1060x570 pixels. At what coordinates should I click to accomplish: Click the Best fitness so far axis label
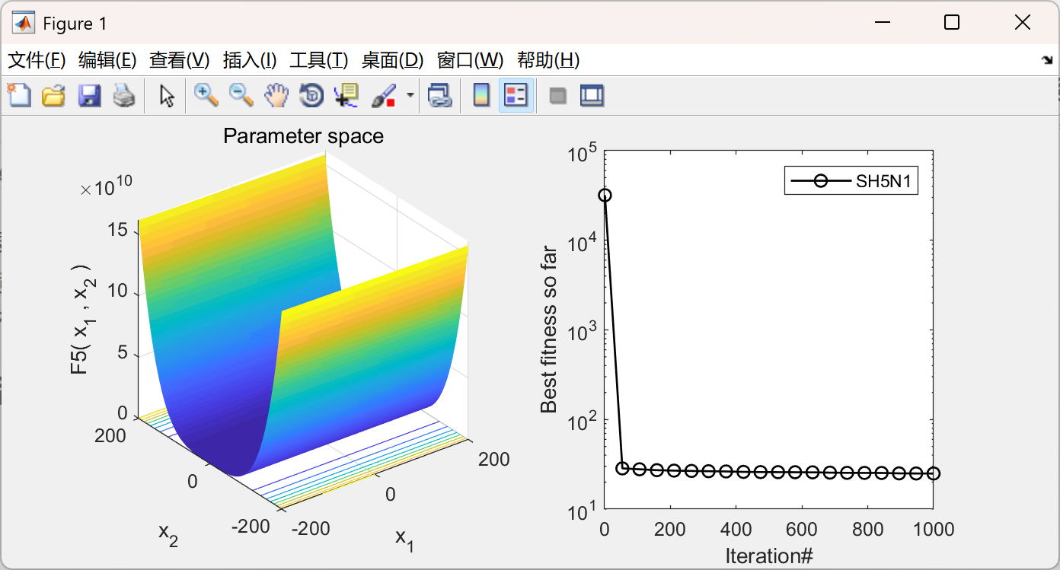(x=548, y=330)
